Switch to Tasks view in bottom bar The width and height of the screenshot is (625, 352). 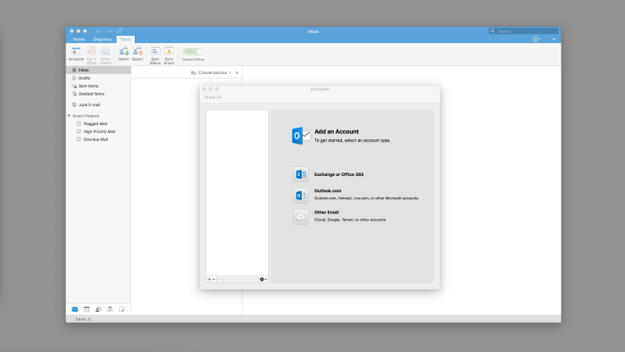(110, 309)
